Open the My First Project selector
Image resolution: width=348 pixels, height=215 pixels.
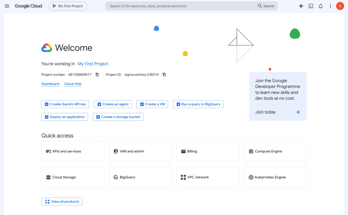68,6
